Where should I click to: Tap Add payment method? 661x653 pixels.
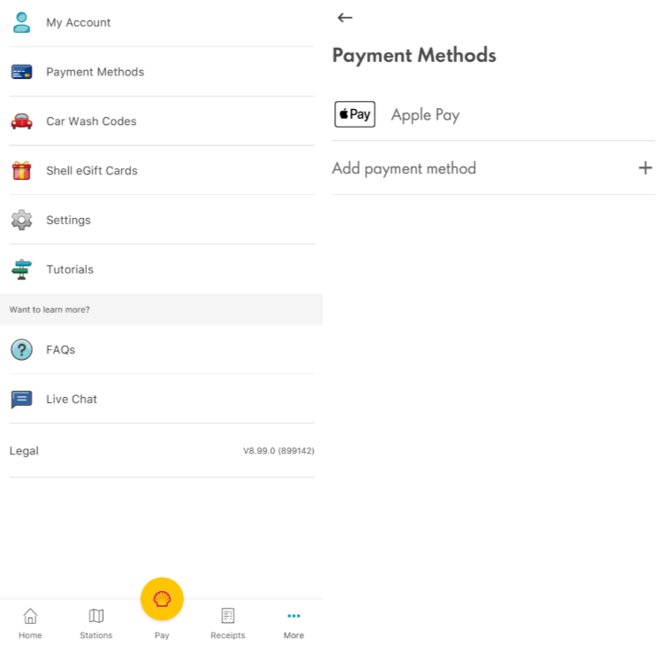[x=494, y=168]
